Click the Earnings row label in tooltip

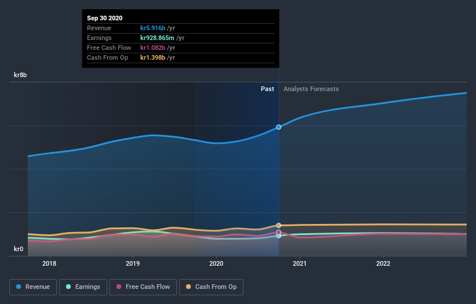[x=99, y=38]
